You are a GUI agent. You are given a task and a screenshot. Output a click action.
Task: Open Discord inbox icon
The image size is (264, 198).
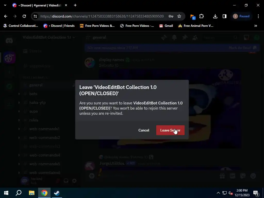pyautogui.click(x=246, y=37)
